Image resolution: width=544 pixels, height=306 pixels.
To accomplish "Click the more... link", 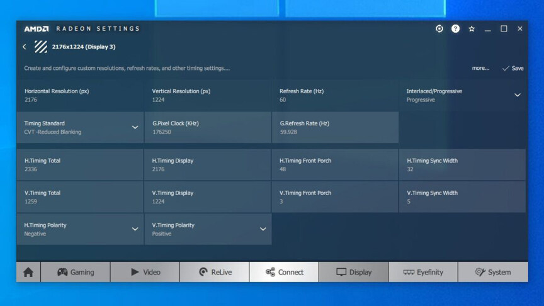I will (x=480, y=68).
